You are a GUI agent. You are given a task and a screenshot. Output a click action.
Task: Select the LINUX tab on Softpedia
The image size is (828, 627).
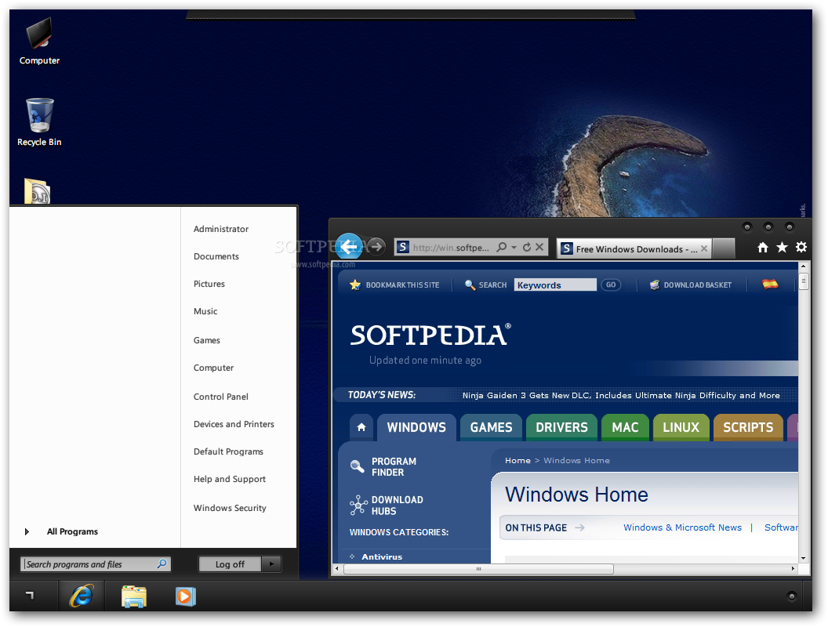(681, 427)
